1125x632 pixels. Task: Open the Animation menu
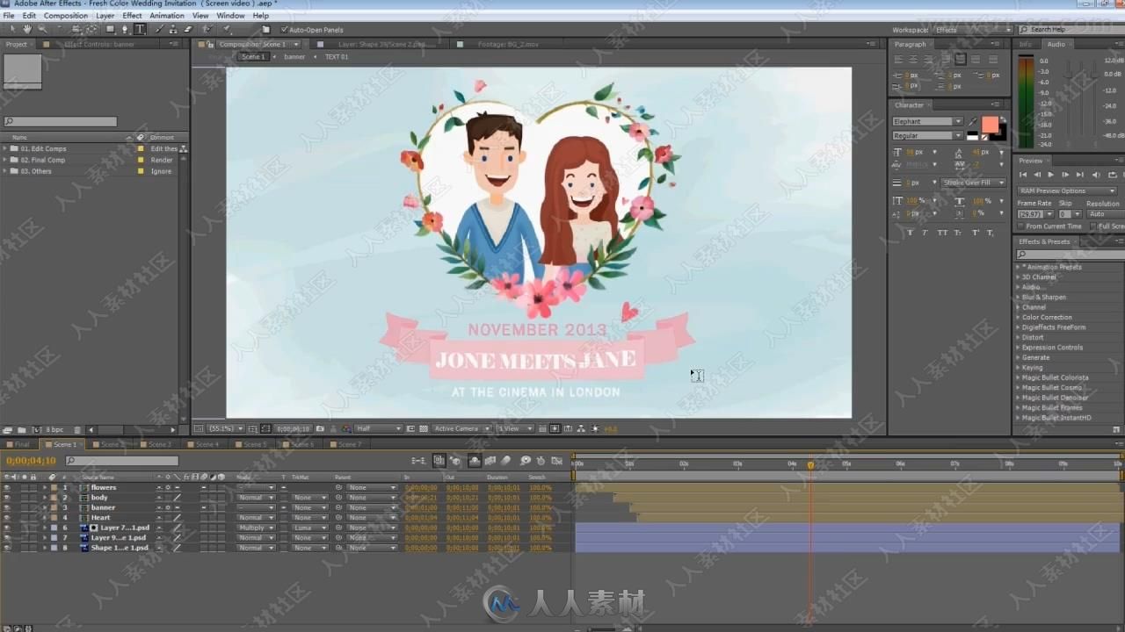[x=167, y=16]
